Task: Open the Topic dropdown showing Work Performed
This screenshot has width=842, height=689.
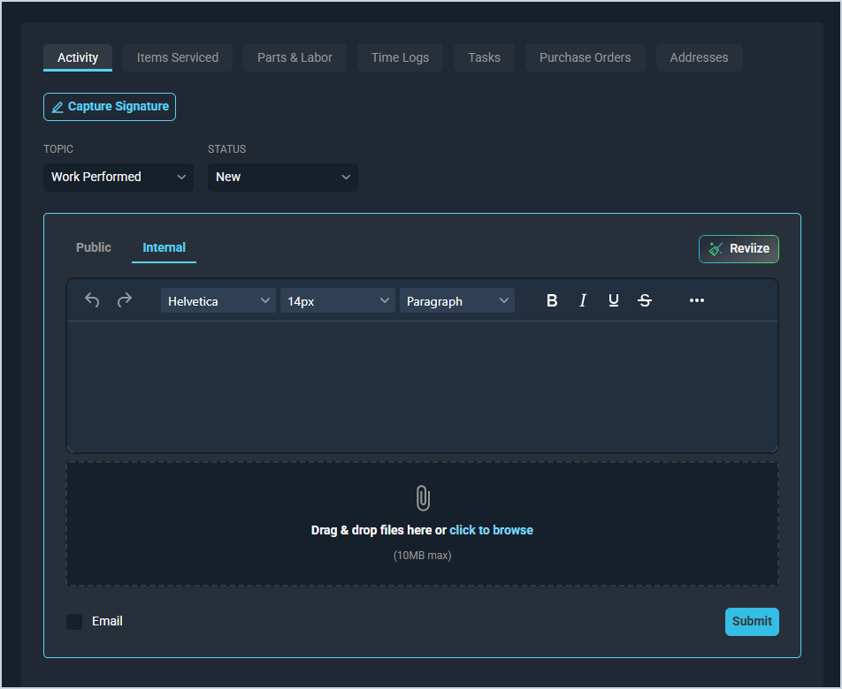Action: click(119, 177)
